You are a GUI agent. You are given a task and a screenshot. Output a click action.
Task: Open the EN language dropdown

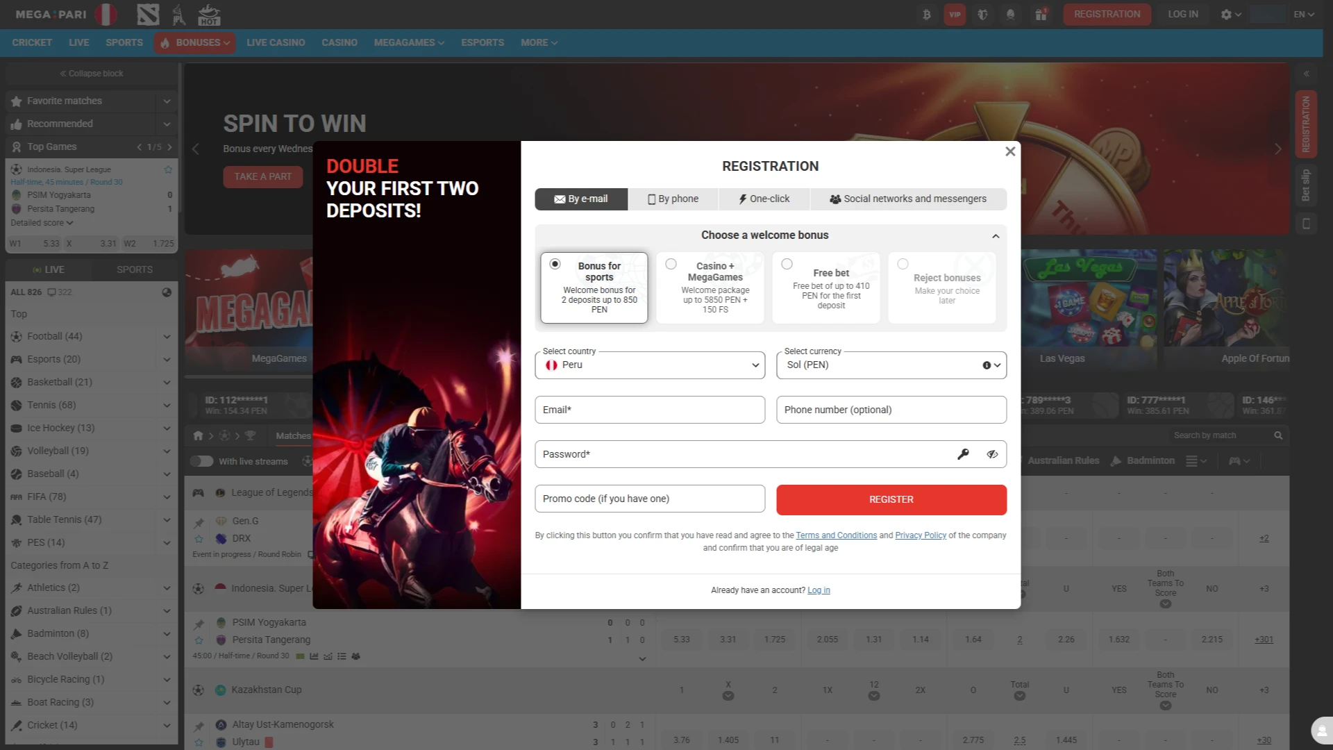pyautogui.click(x=1304, y=15)
